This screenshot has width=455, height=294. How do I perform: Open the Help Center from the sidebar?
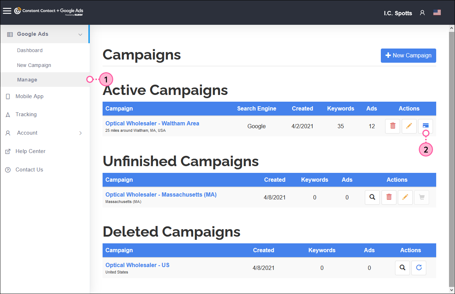(31, 151)
